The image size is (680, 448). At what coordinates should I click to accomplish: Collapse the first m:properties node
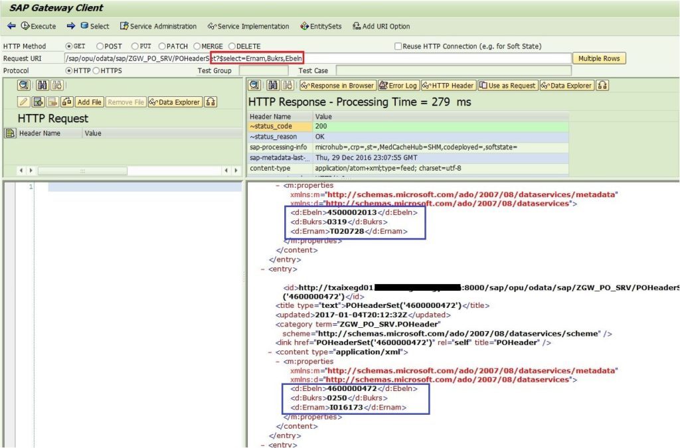coord(278,185)
